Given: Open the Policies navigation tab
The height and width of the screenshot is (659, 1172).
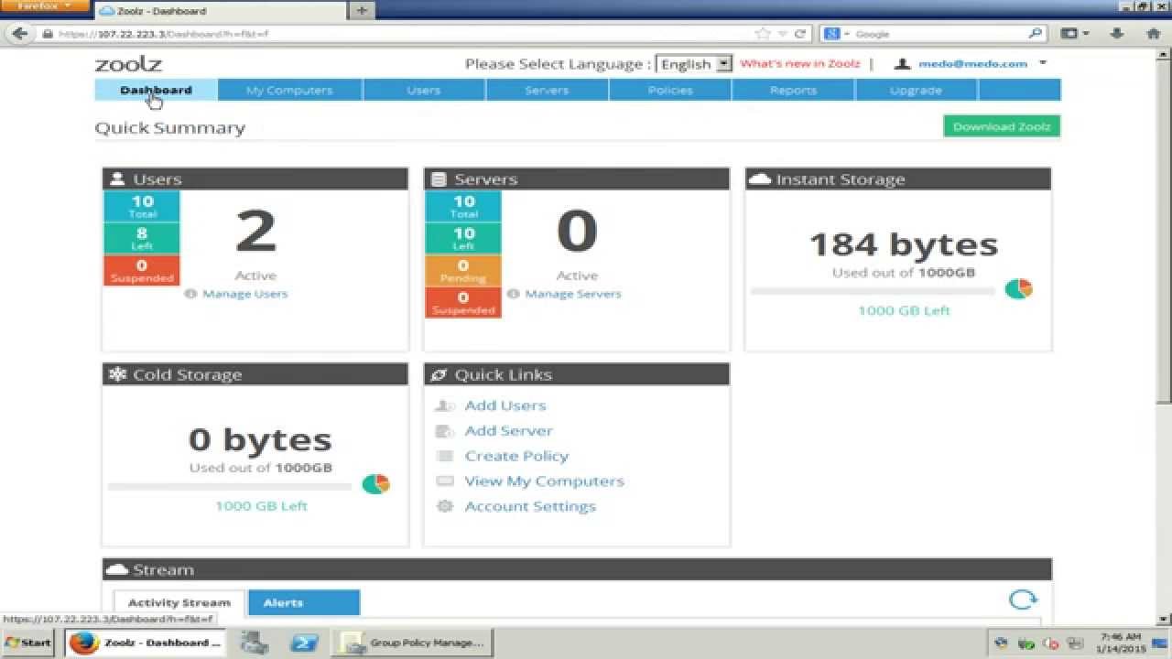Looking at the screenshot, I should [670, 90].
